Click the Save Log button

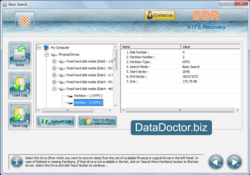[x=20, y=116]
